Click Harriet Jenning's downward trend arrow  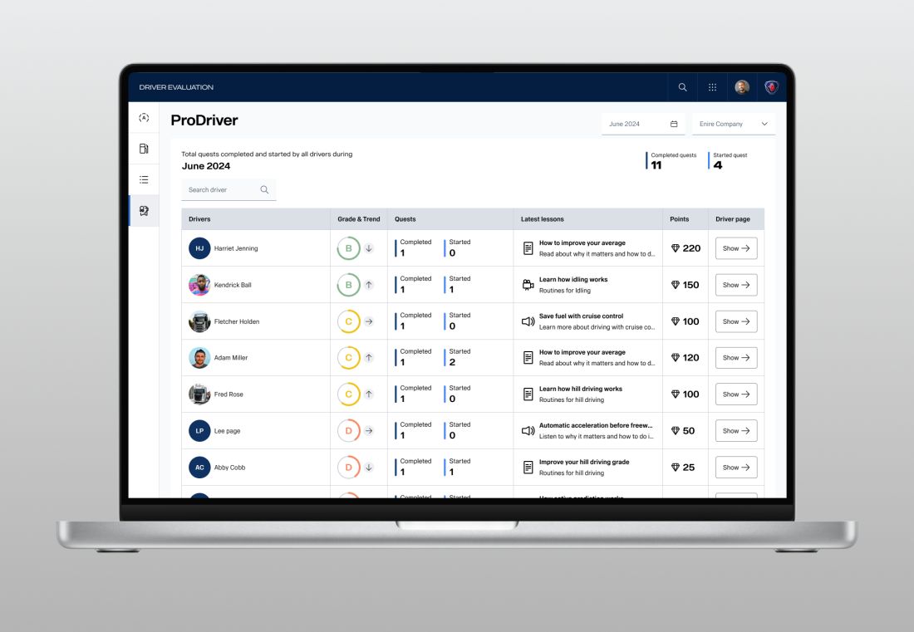[369, 248]
